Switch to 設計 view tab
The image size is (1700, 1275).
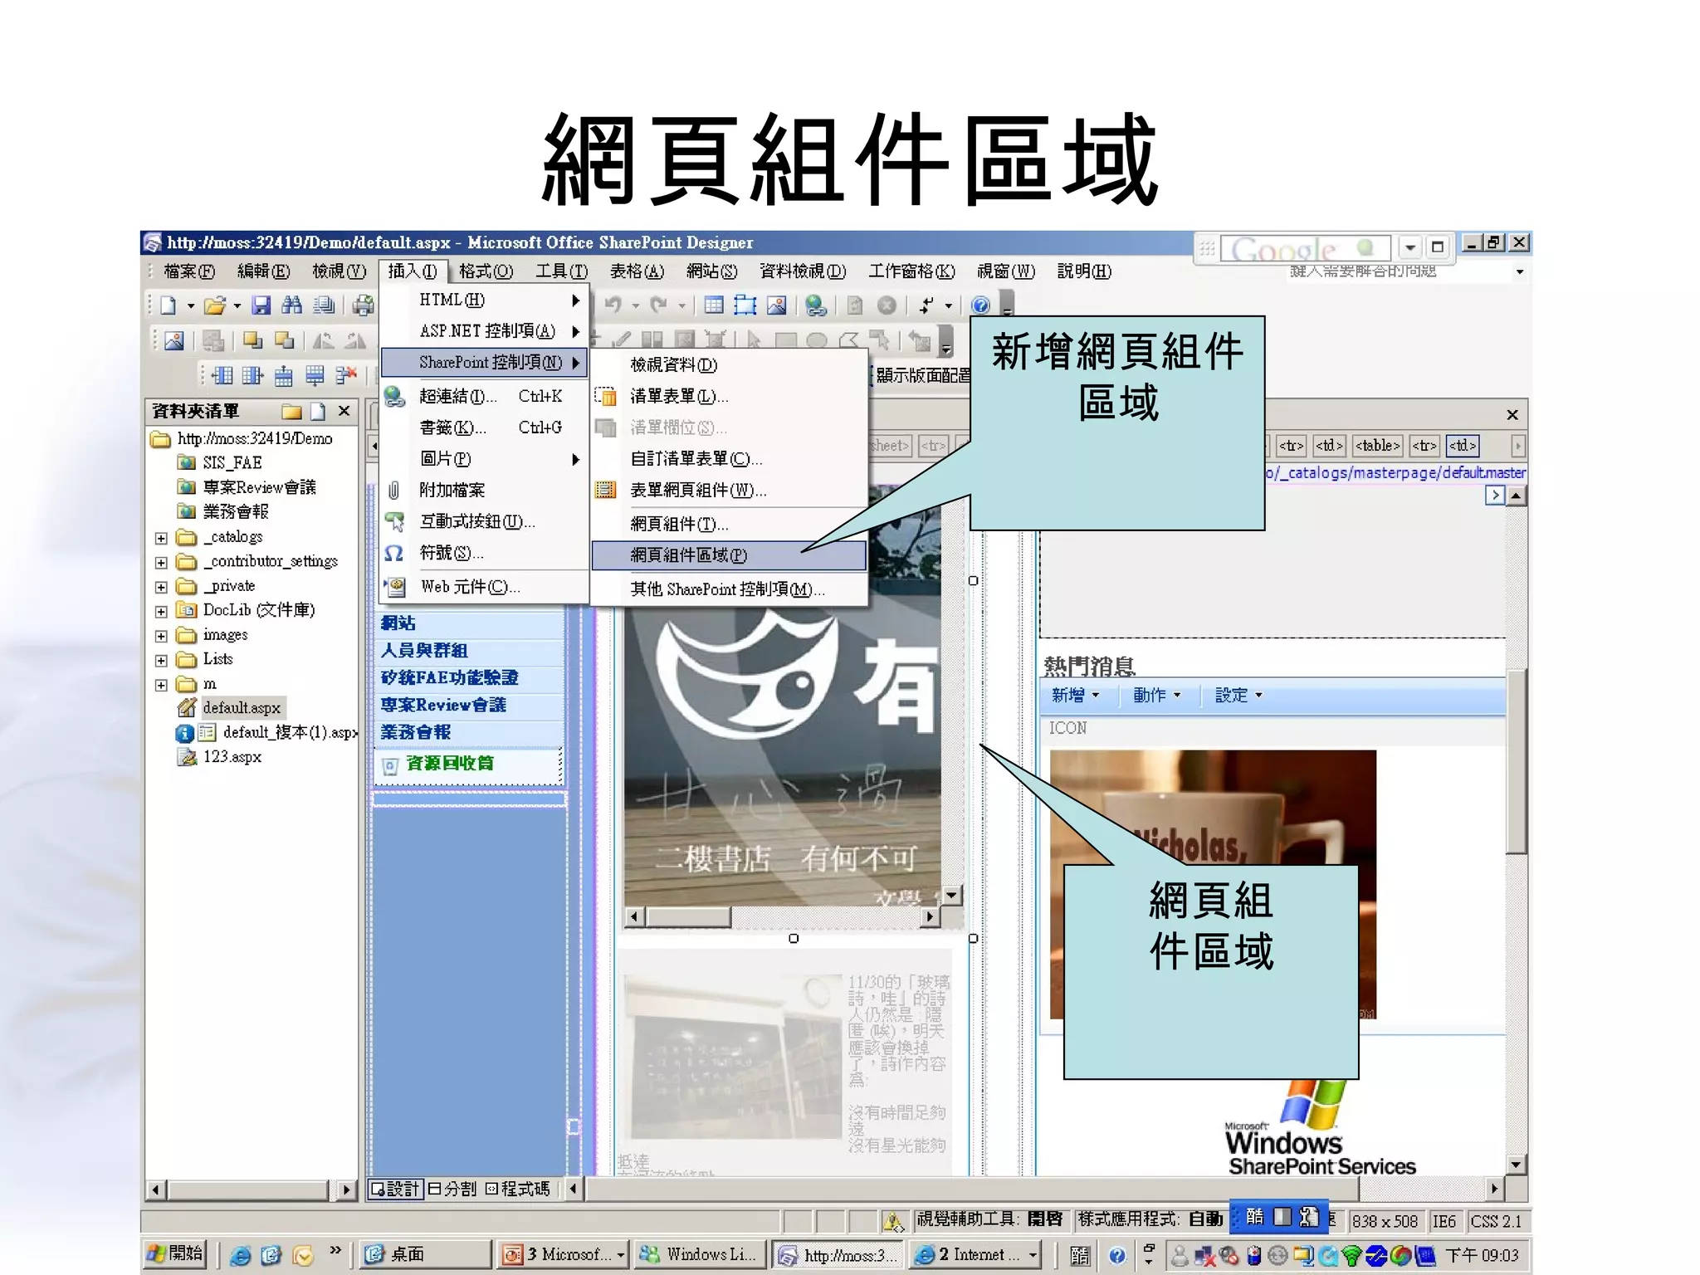tap(395, 1189)
